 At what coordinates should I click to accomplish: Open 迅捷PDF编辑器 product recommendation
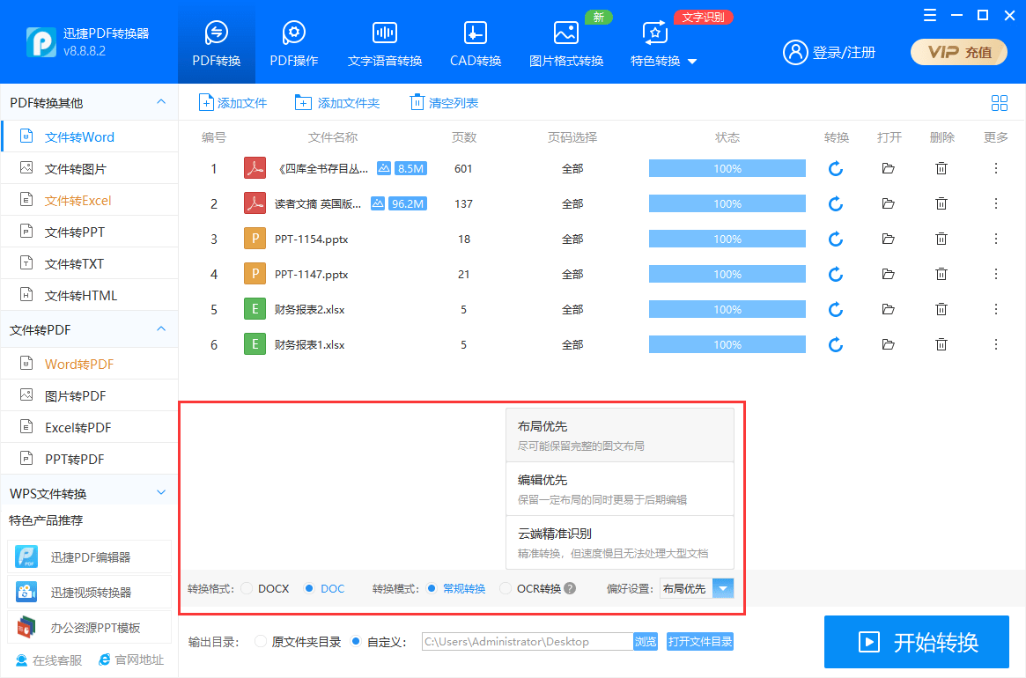[x=90, y=556]
